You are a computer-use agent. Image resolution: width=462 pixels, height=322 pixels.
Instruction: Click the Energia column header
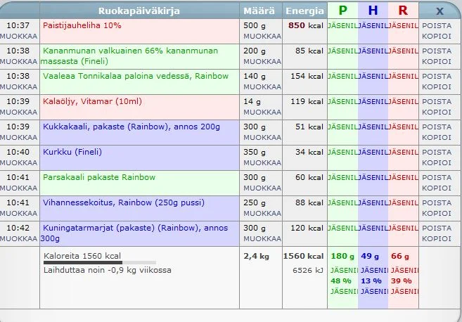304,11
